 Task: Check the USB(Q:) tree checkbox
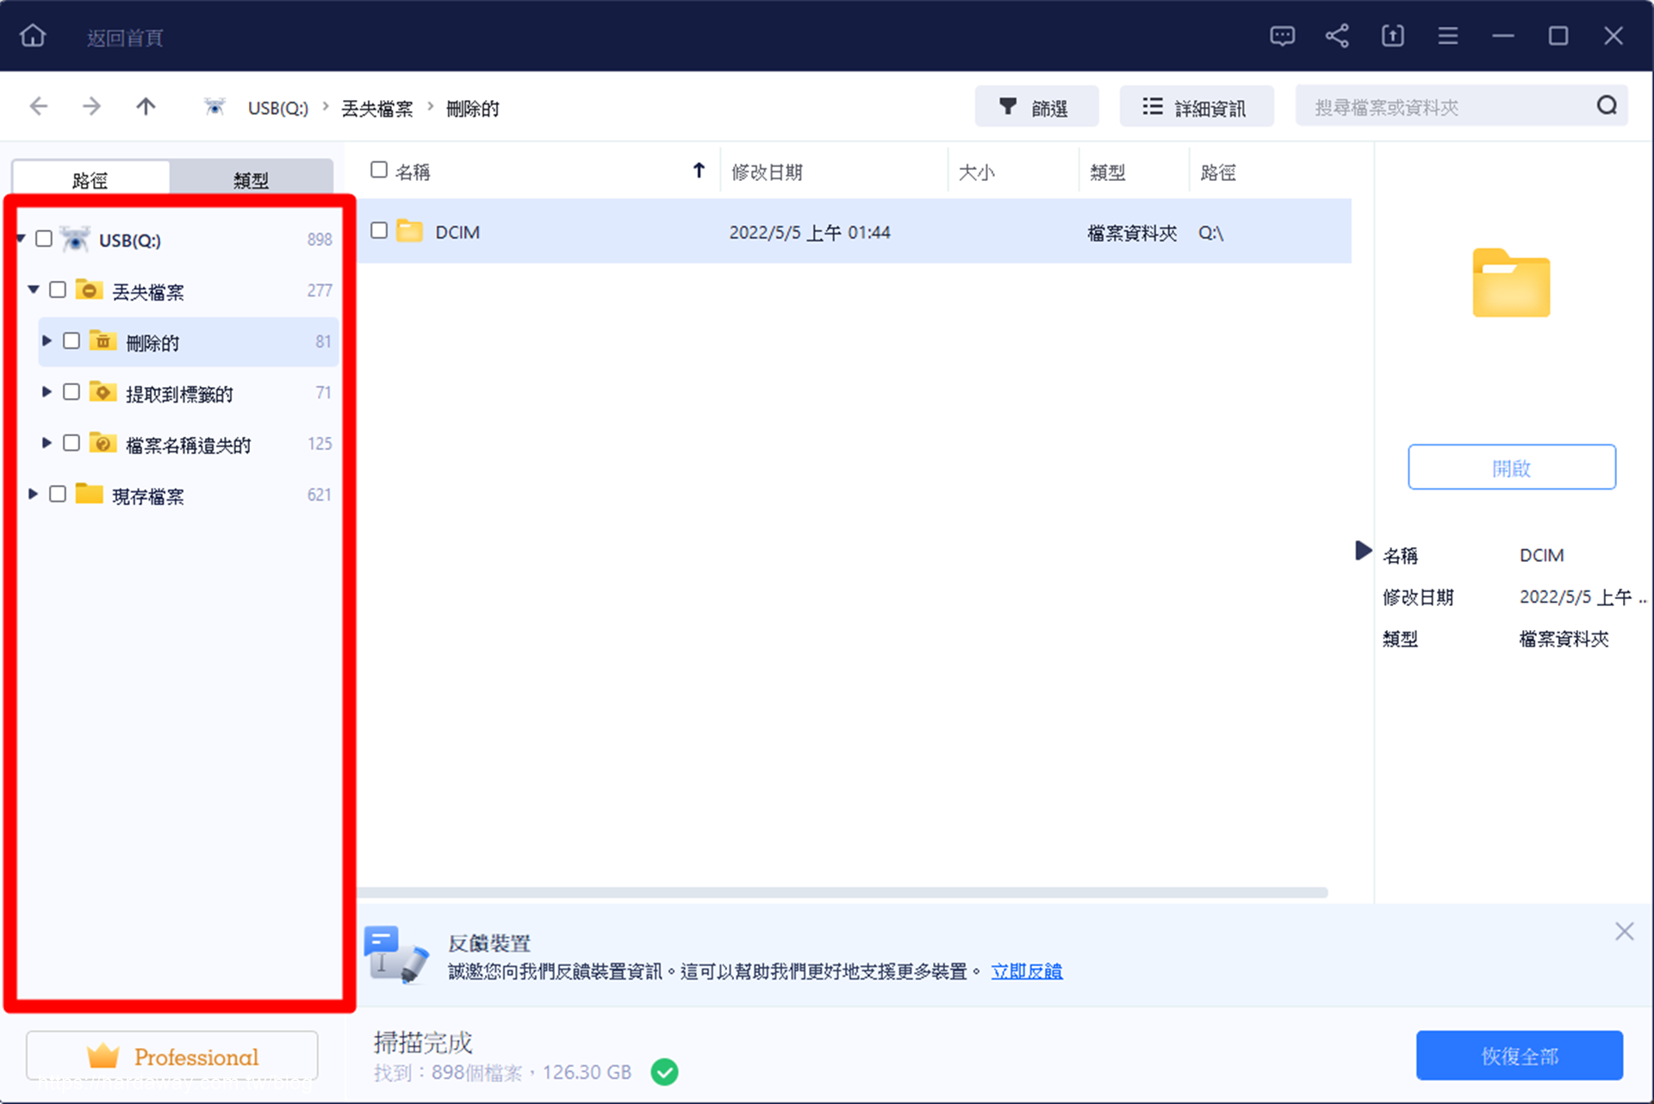click(x=44, y=239)
